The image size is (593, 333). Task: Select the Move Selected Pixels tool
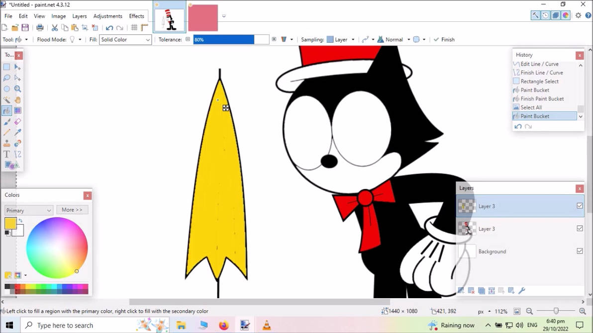point(17,67)
